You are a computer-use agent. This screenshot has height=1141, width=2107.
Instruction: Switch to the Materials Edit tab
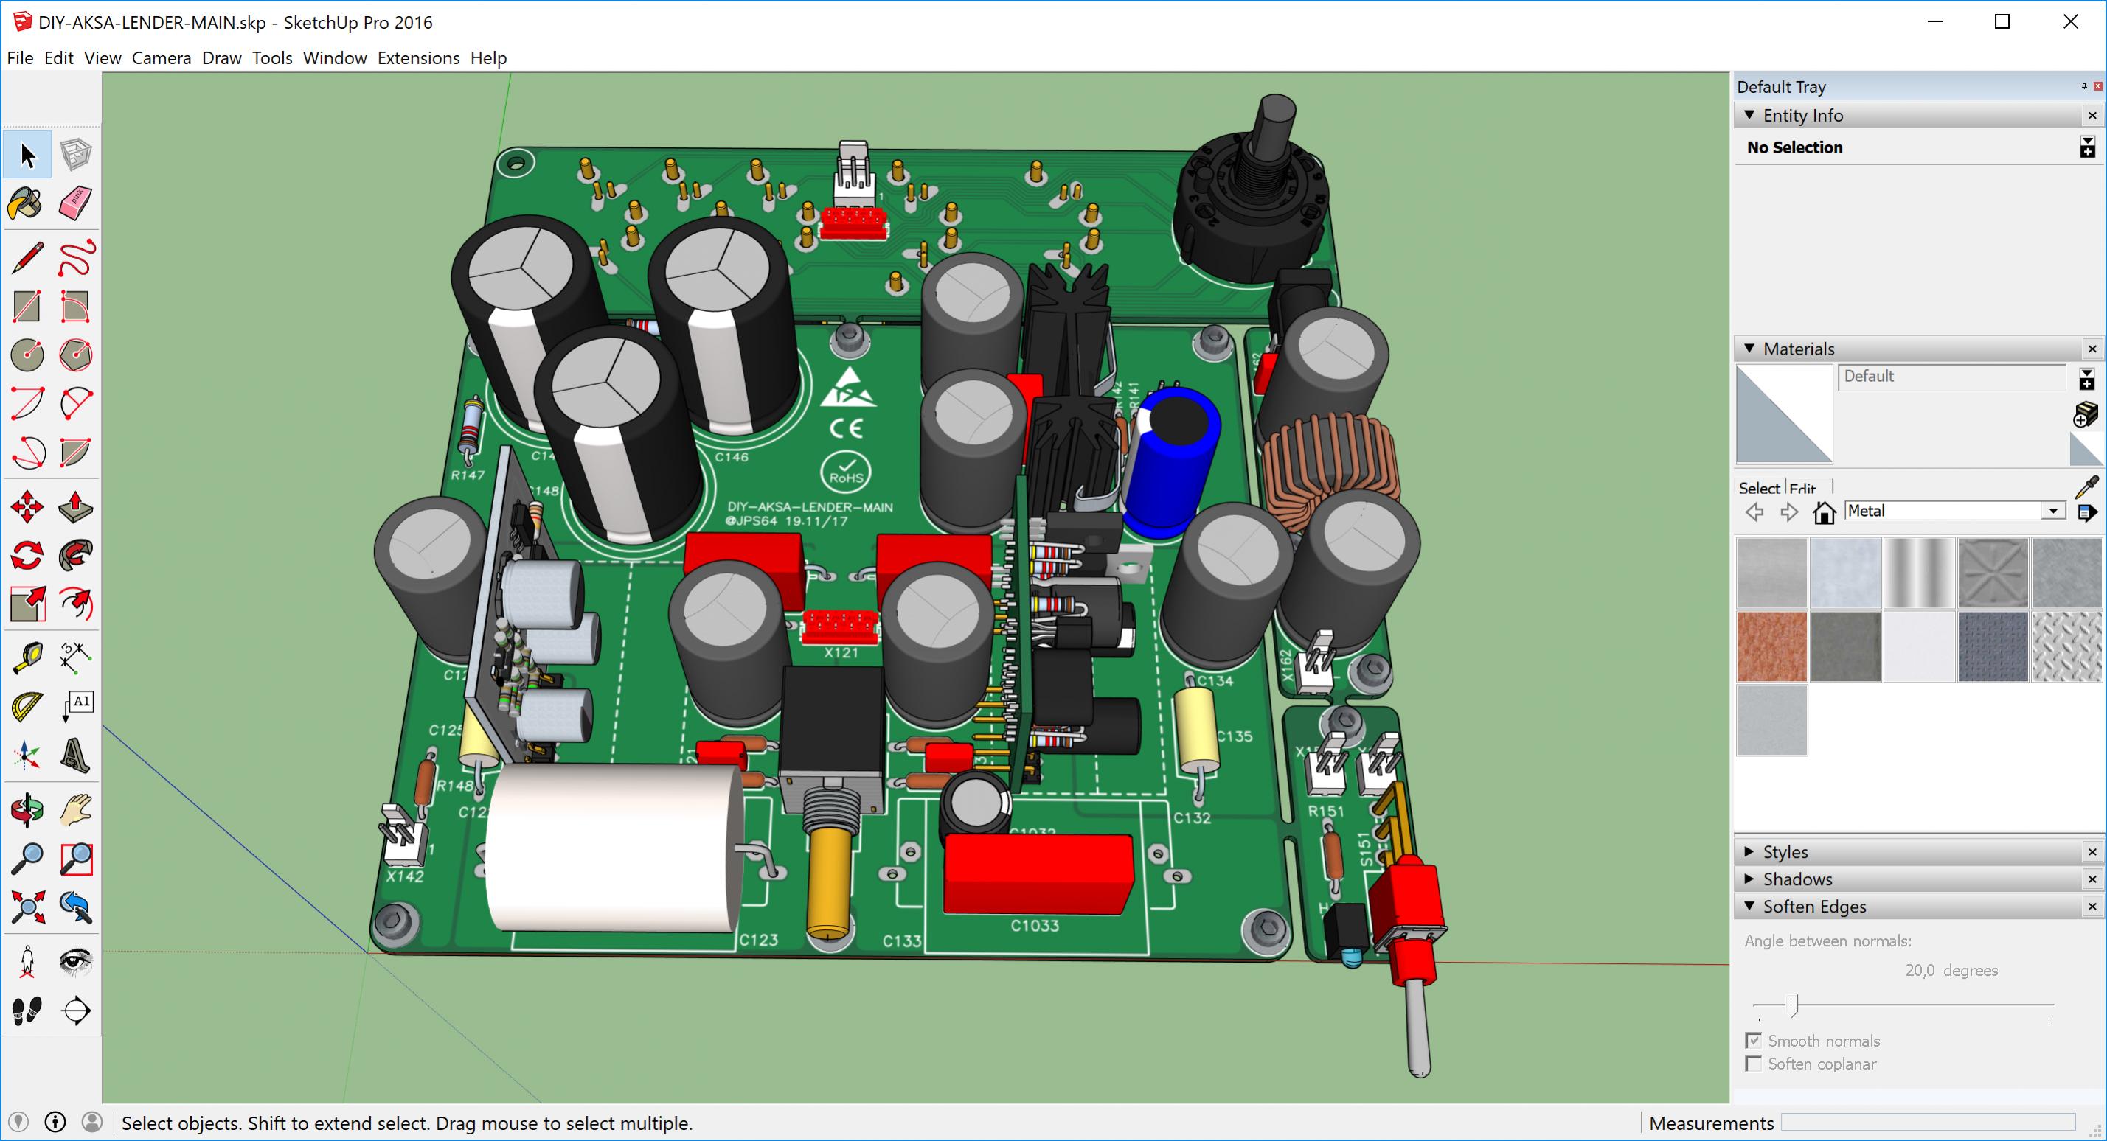click(1802, 488)
